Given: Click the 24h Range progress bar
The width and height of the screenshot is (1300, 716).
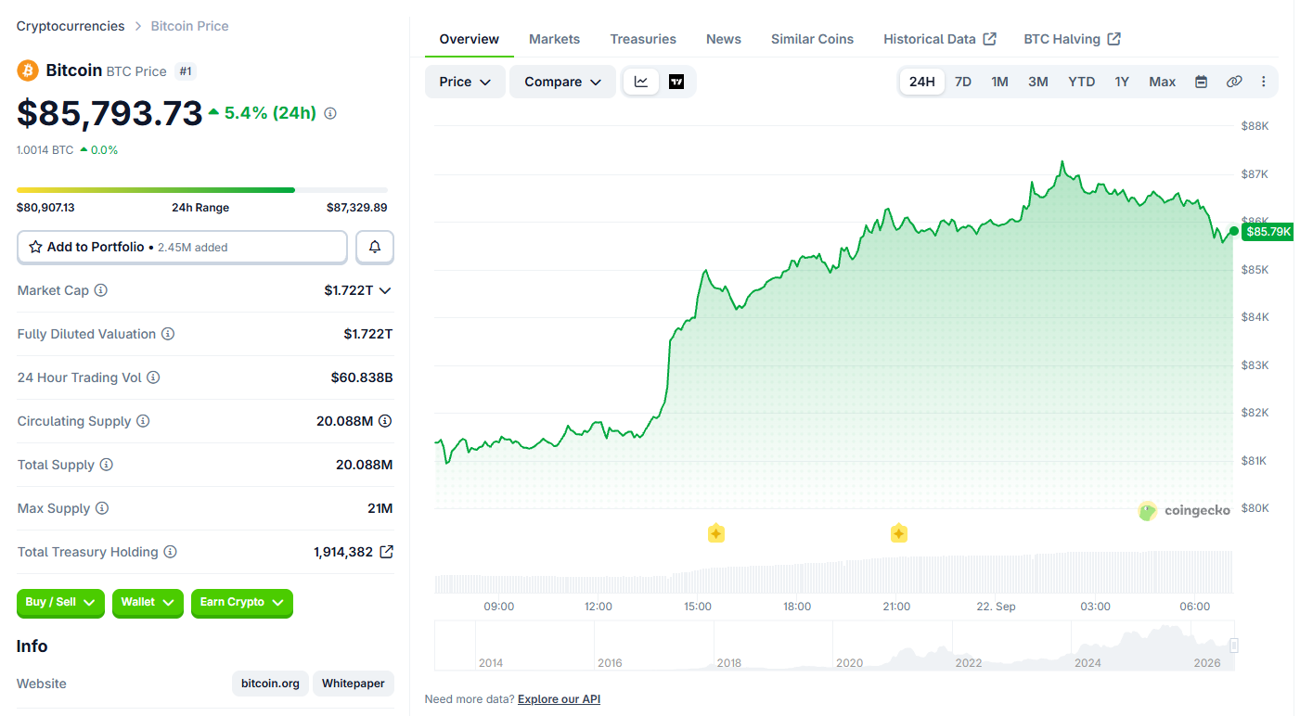Looking at the screenshot, I should click(x=202, y=190).
